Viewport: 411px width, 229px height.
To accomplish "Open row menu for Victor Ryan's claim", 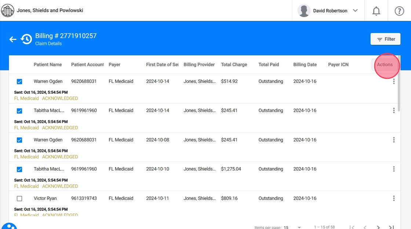I will [394, 198].
